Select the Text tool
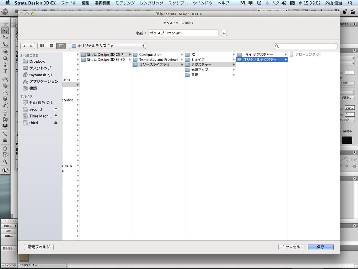The image size is (358, 269). point(5,71)
